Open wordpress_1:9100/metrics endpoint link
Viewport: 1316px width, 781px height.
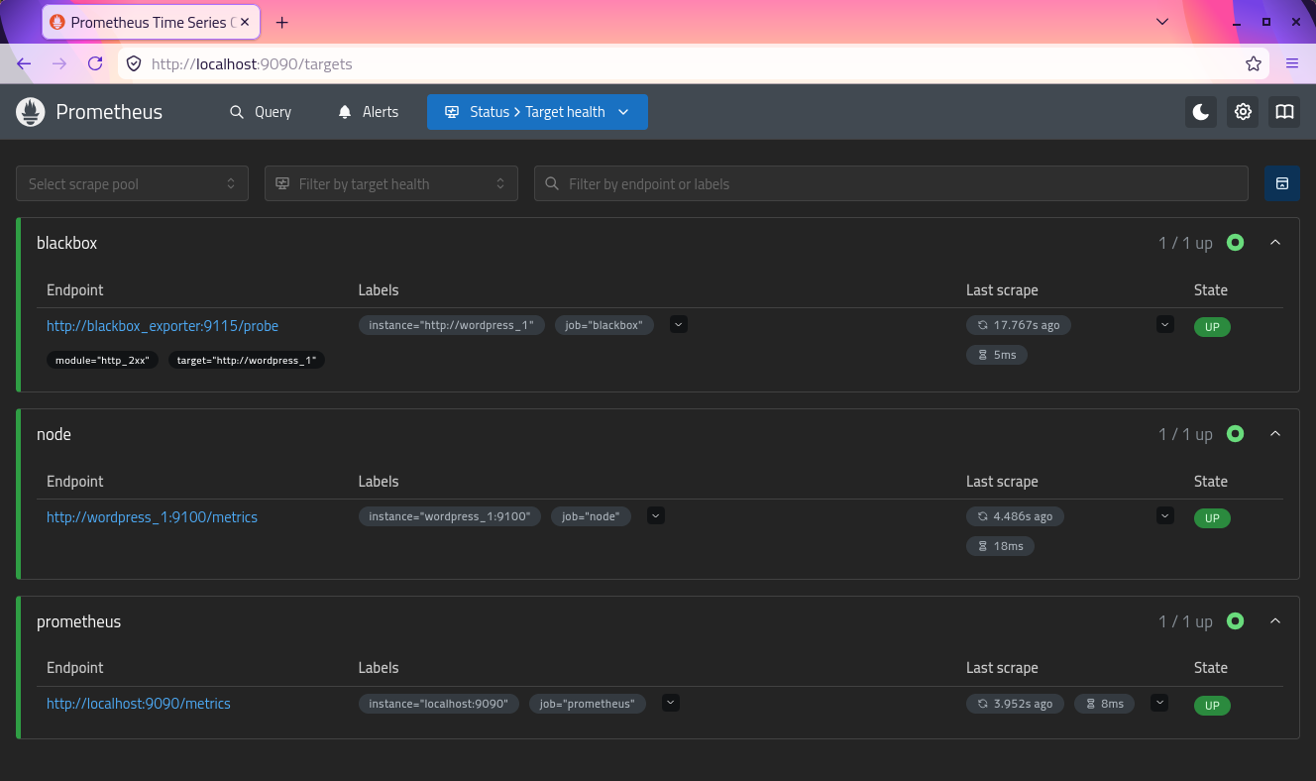(x=152, y=517)
